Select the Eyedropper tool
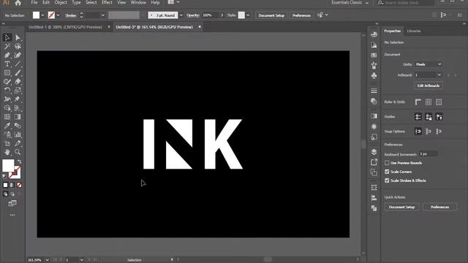Screen dimensions: 468x263 [x=7, y=126]
